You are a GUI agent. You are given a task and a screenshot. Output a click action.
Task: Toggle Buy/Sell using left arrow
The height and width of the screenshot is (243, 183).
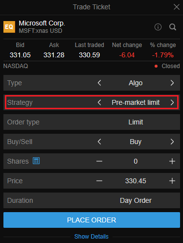click(x=99, y=142)
